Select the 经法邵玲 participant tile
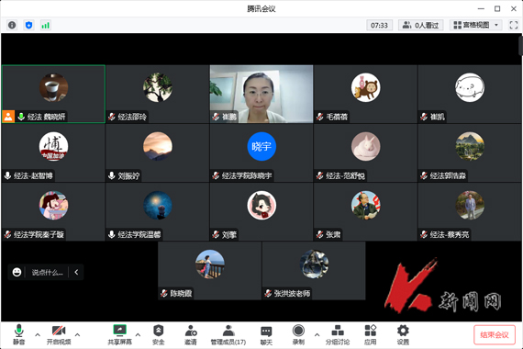523x349 pixels. click(158, 94)
